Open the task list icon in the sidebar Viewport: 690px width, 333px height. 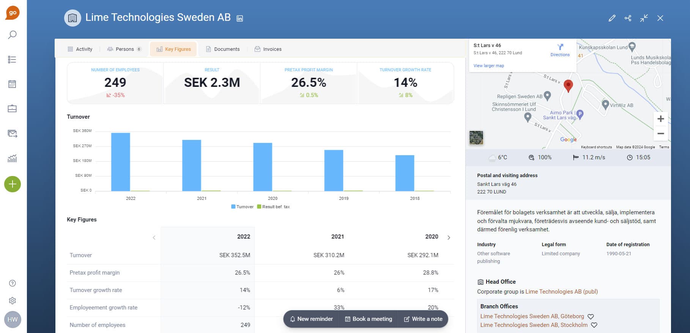click(12, 60)
